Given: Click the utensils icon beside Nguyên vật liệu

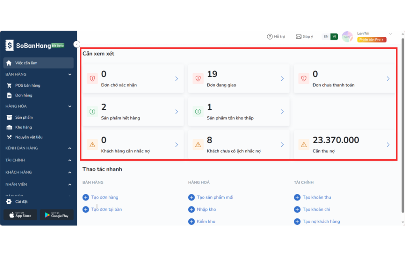Looking at the screenshot, I should (x=9, y=137).
